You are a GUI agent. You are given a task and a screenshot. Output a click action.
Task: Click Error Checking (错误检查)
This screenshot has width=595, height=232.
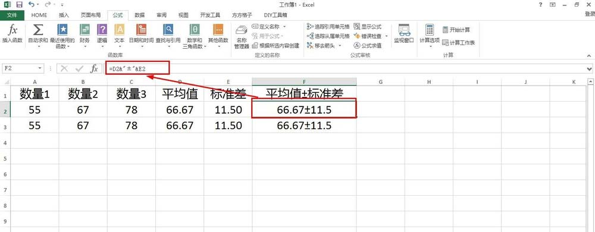tap(367, 36)
